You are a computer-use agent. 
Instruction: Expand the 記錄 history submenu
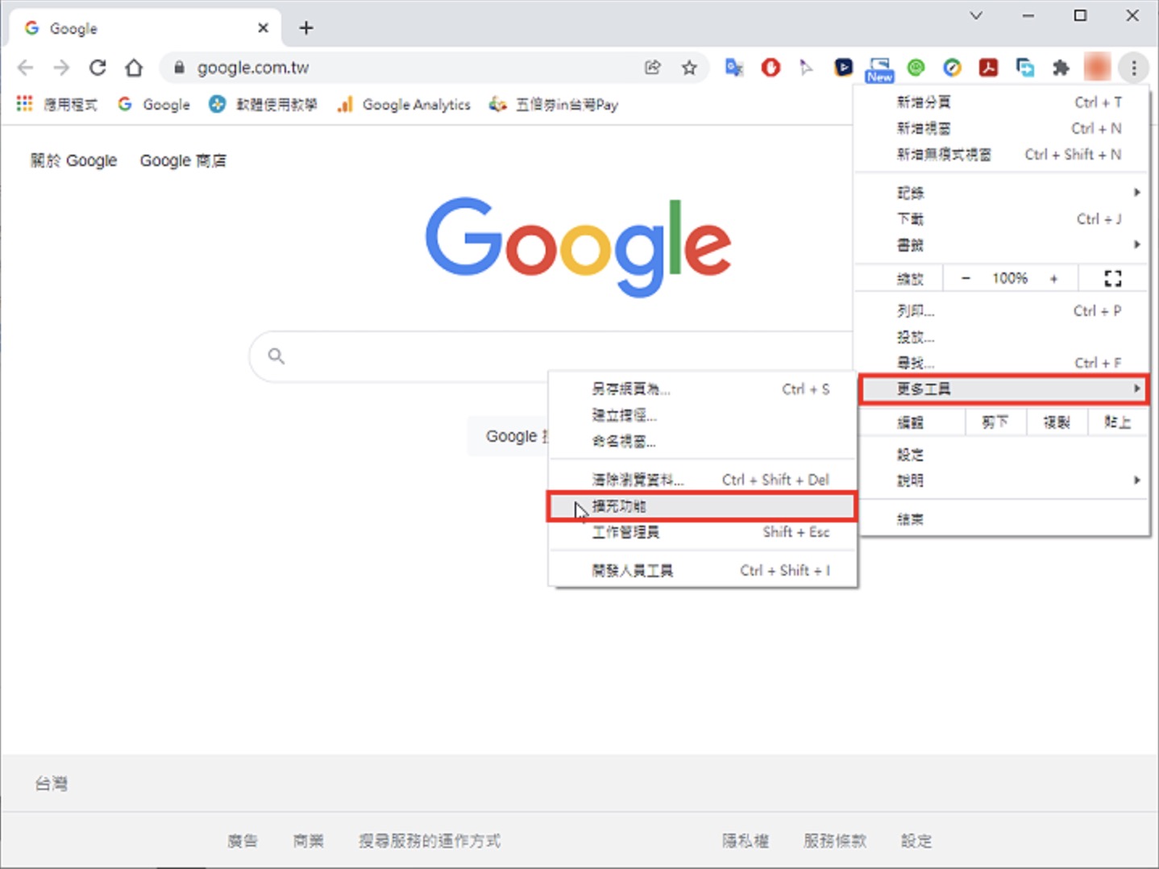click(x=1002, y=193)
